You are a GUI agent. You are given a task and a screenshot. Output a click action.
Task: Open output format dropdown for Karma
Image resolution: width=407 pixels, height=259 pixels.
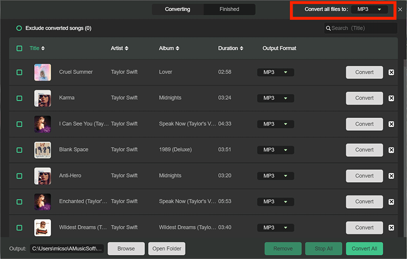276,98
